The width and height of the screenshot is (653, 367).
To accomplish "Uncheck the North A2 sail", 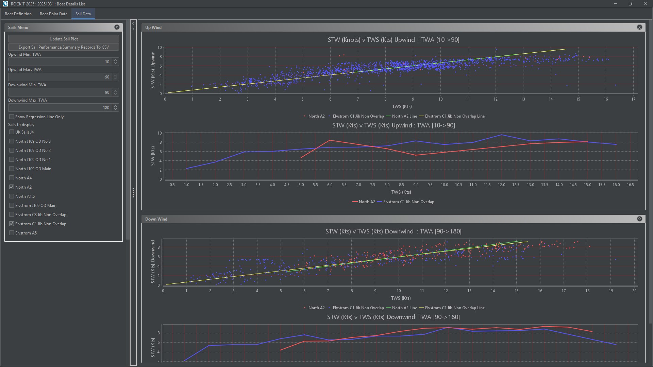I will [x=12, y=187].
